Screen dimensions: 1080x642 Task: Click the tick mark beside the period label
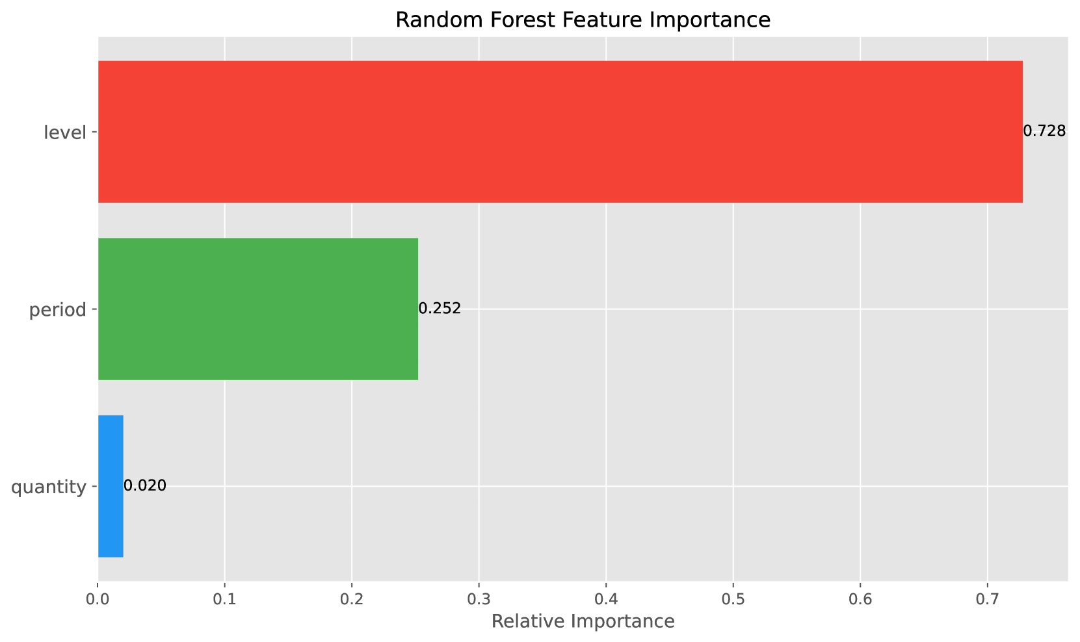point(95,309)
